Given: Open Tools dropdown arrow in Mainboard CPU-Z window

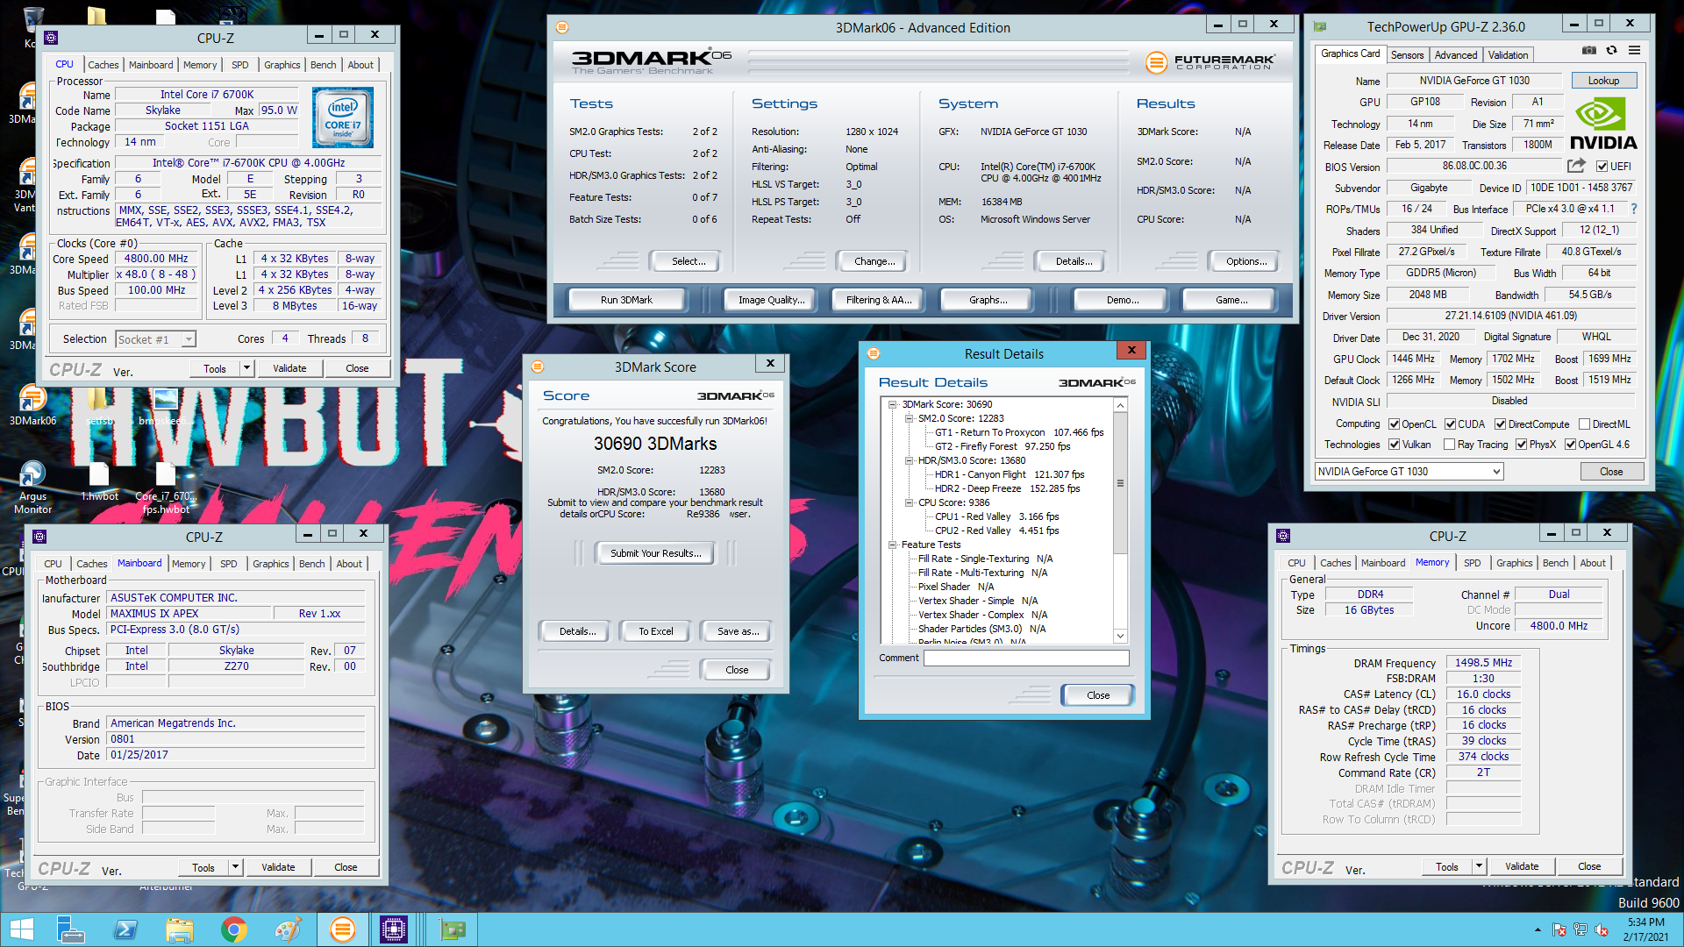Looking at the screenshot, I should click(235, 867).
